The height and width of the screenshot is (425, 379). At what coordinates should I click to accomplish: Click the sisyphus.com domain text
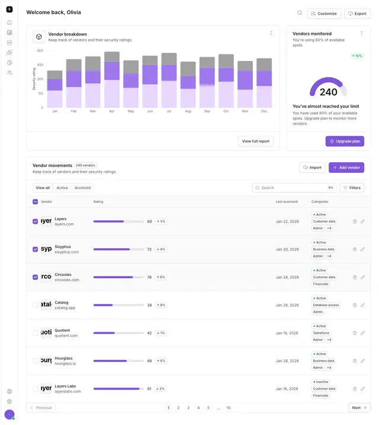pyautogui.click(x=67, y=252)
